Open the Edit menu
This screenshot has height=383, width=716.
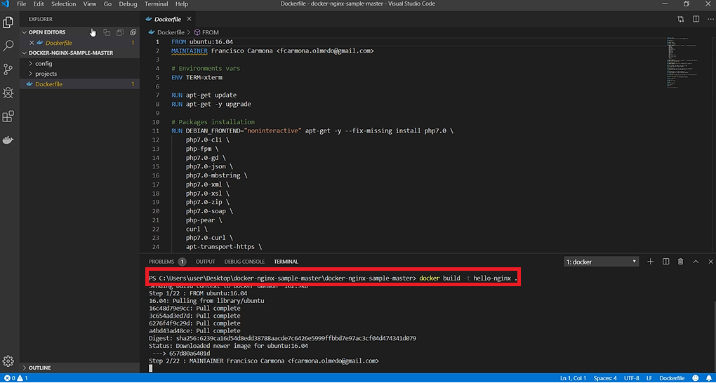coord(39,4)
